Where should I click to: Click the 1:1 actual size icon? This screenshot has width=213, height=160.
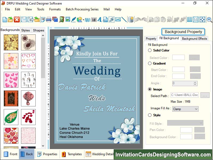(x=196, y=19)
